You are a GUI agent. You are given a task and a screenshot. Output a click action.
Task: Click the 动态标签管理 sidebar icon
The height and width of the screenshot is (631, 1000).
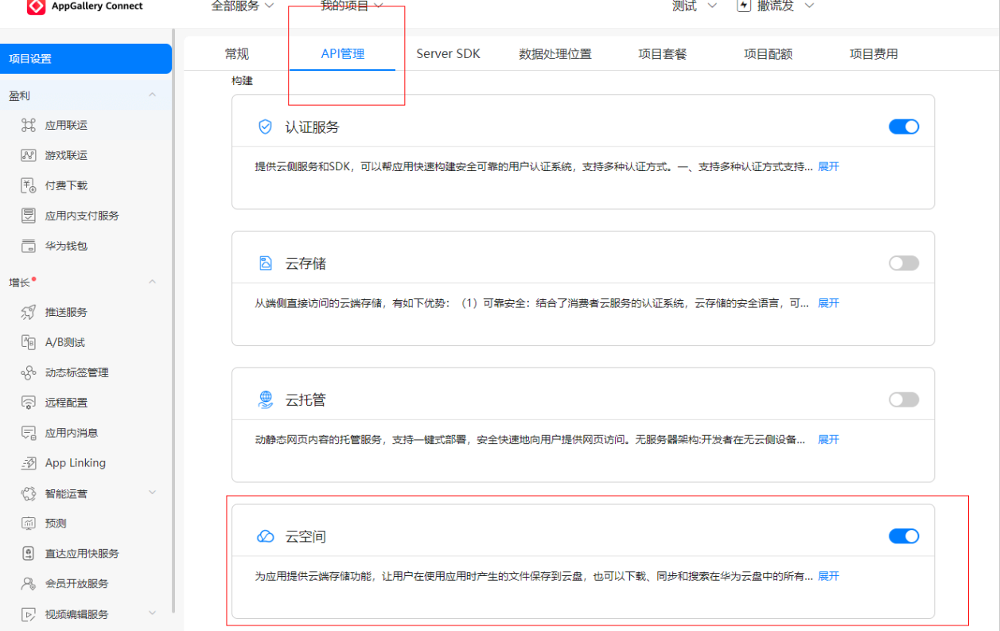[29, 372]
